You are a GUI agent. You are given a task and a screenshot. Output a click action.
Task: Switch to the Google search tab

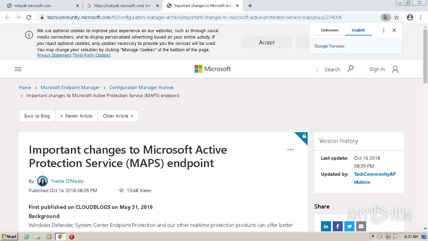pos(122,6)
